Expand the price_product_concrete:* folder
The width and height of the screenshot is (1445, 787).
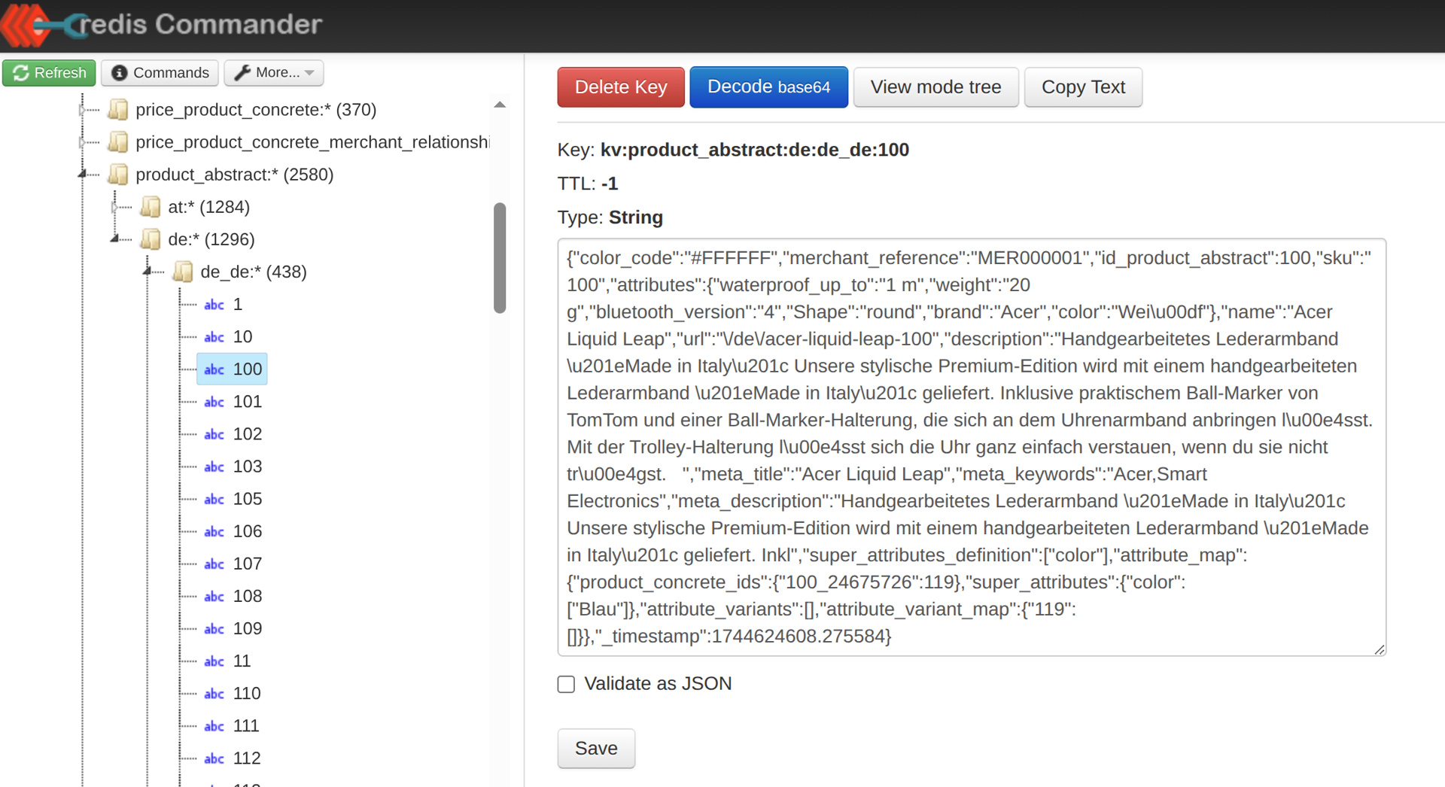point(82,110)
